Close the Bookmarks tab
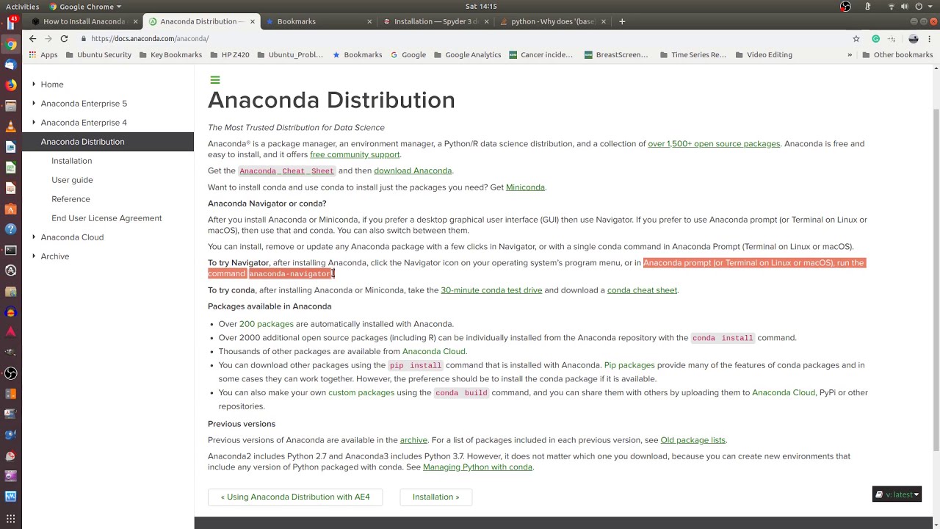The height and width of the screenshot is (529, 940). pyautogui.click(x=369, y=22)
